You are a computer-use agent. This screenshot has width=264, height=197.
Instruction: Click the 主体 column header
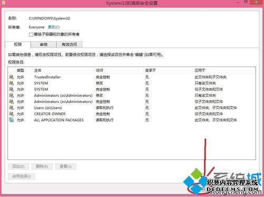click(37, 70)
